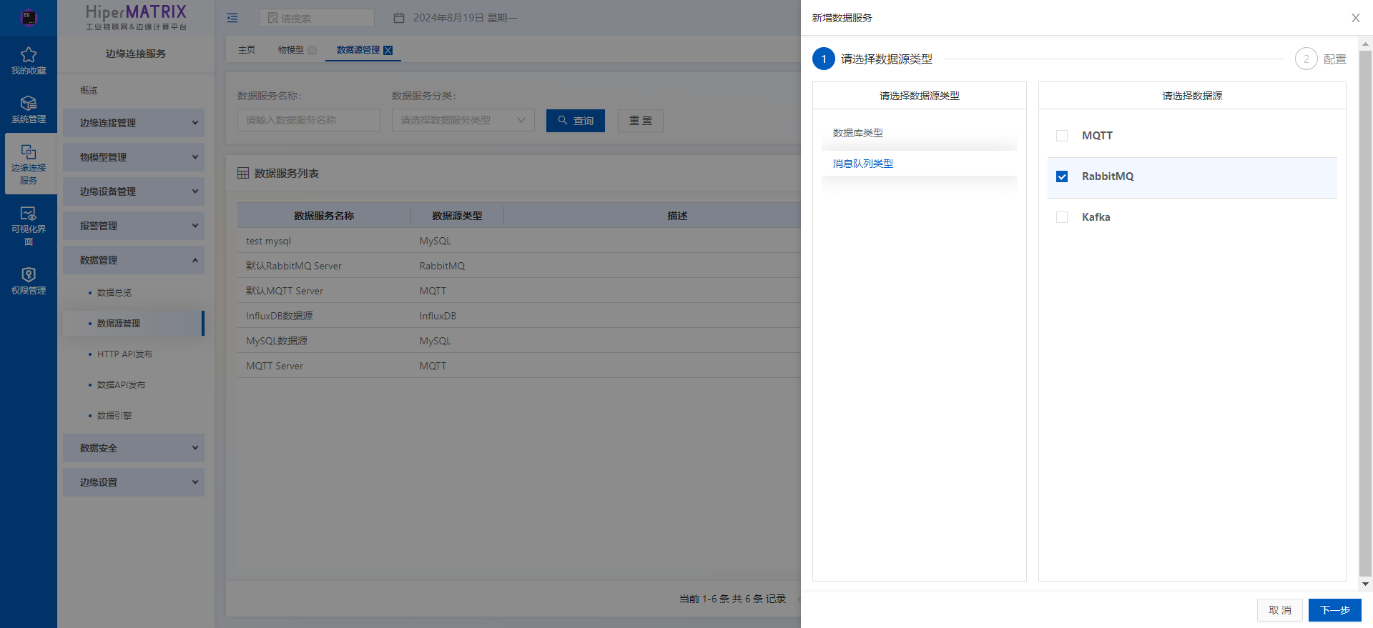Screen dimensions: 1373x628
Task: Expand 边缘设备管理 menu section
Action: [x=134, y=191]
